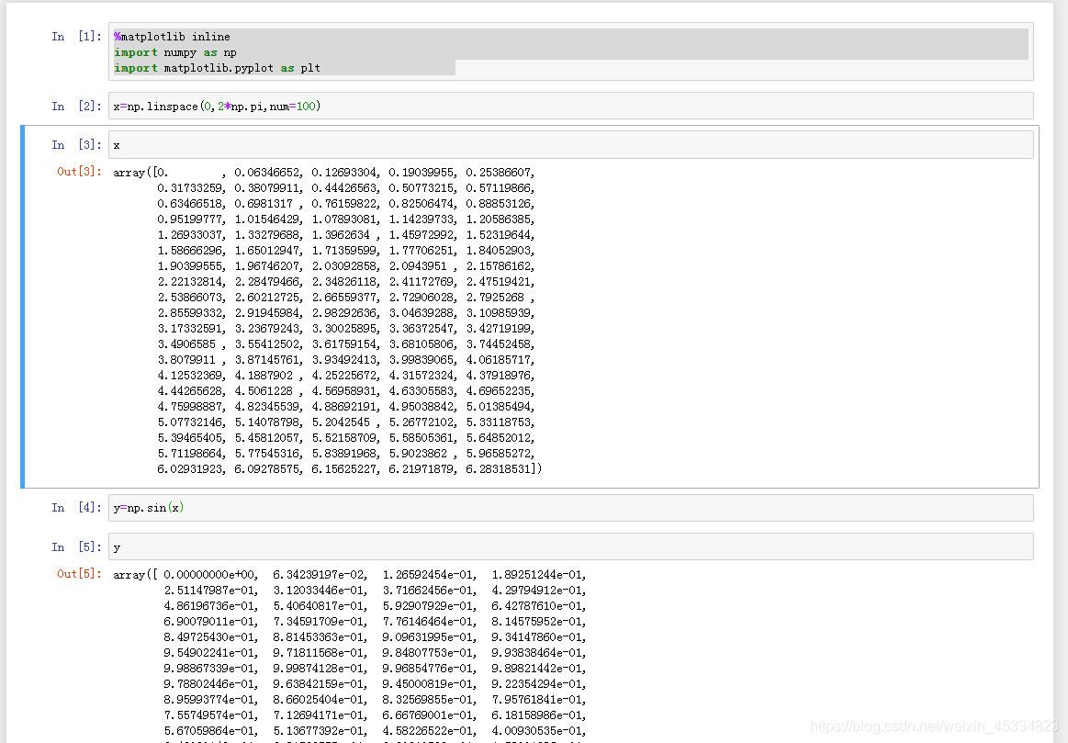Click the In [1]: prompt label

(x=76, y=37)
